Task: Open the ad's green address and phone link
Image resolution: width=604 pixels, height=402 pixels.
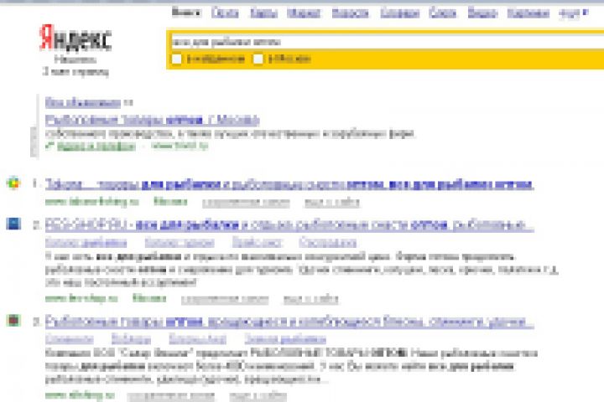Action: pos(96,147)
